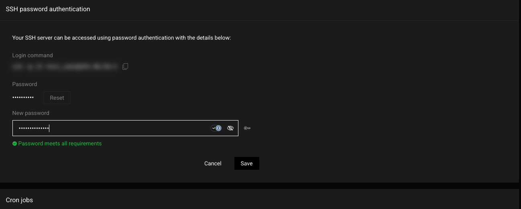
Task: Copy the SSH login command
Action: (125, 66)
